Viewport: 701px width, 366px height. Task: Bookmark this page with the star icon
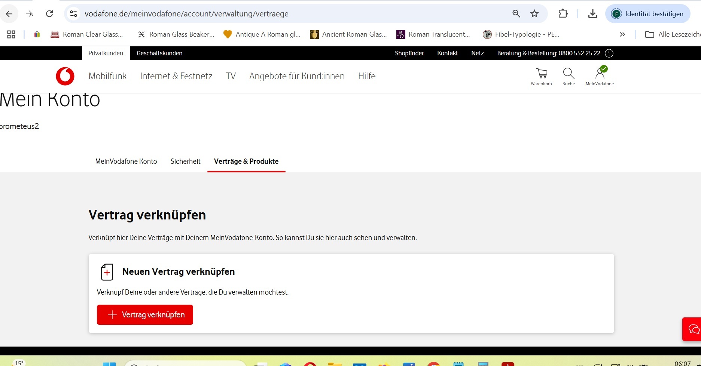534,14
